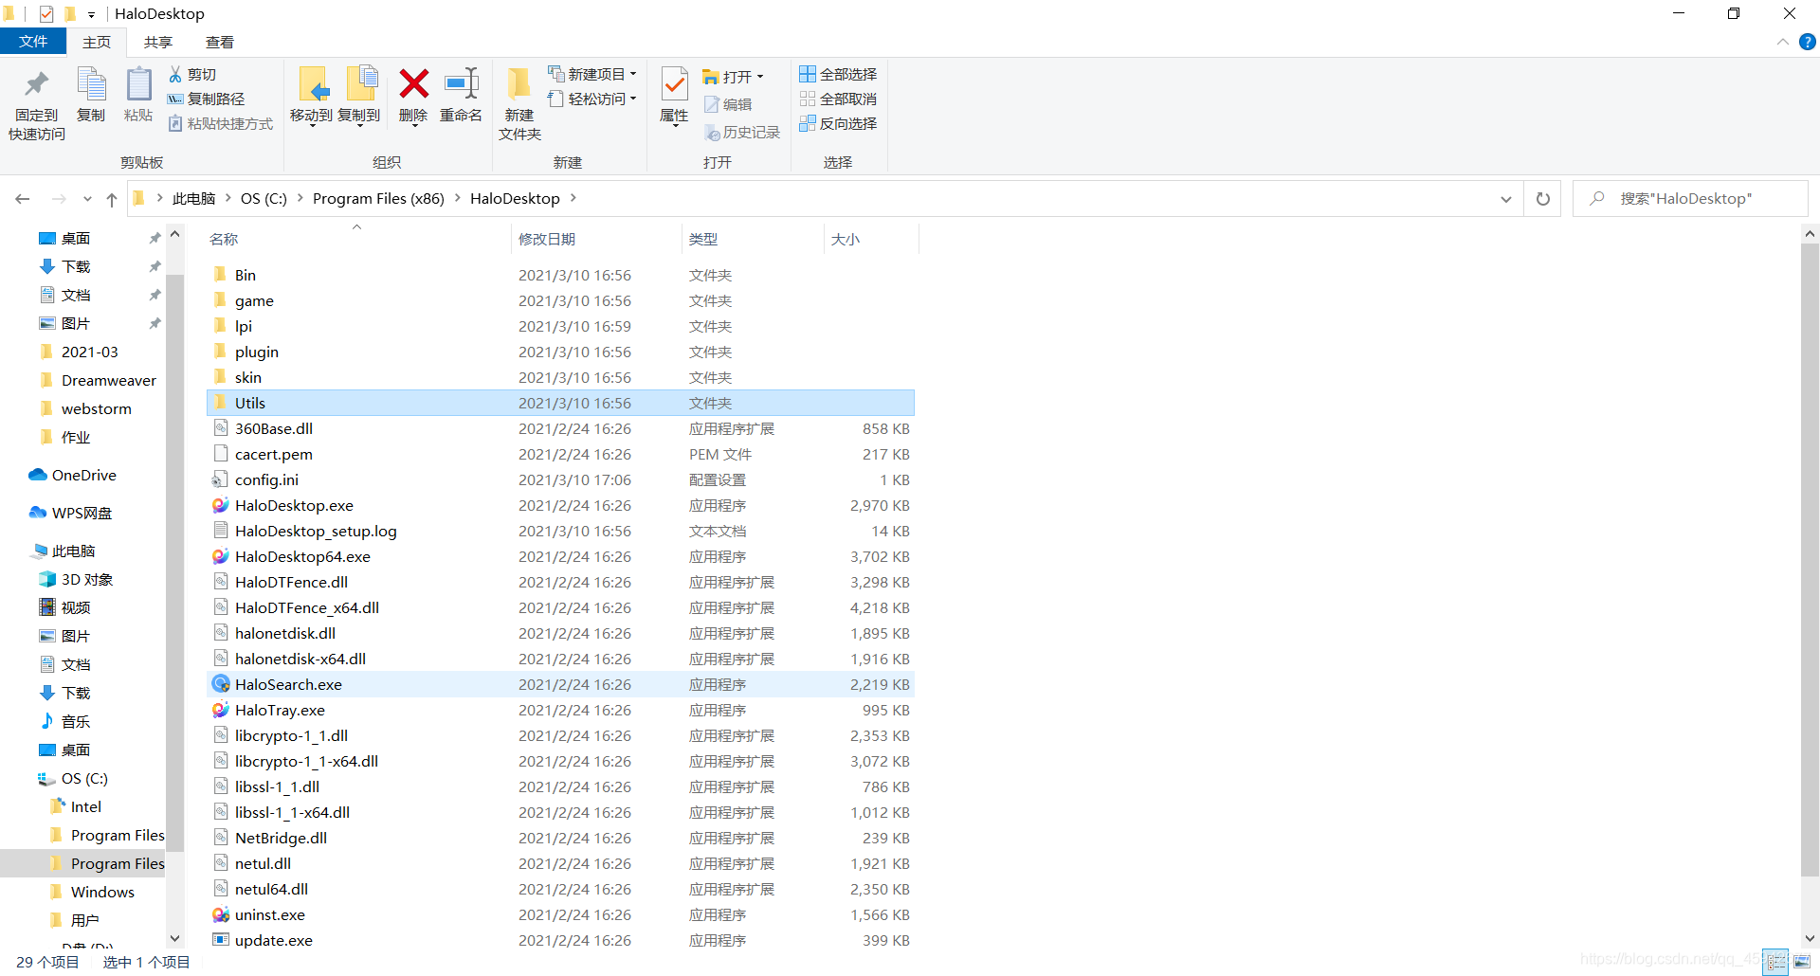Select HaloSearch.exe application icon
1820x976 pixels.
(x=220, y=684)
